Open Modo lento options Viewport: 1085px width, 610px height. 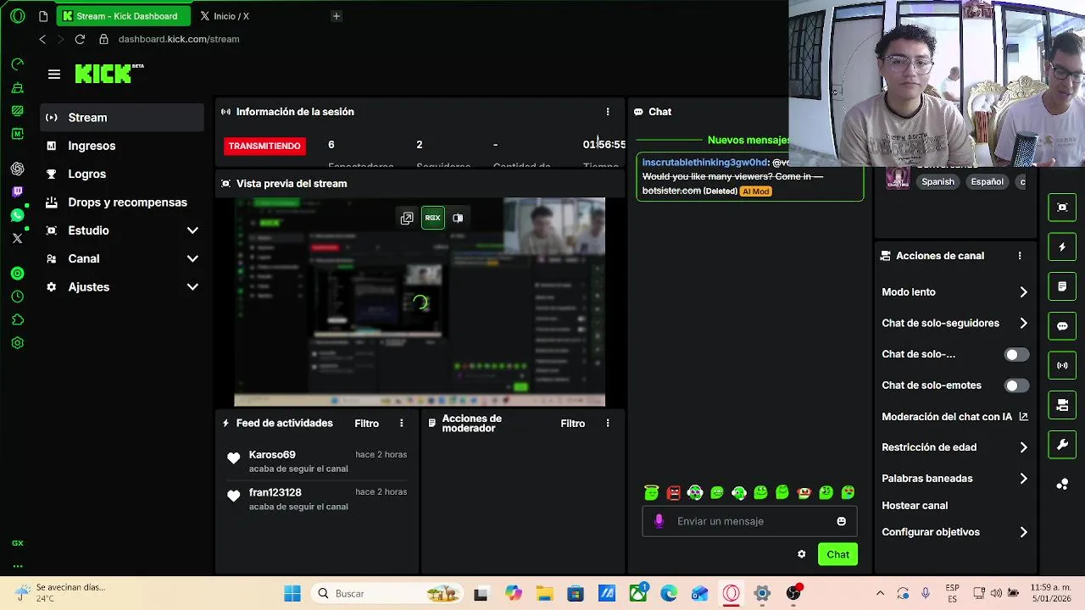(x=954, y=291)
